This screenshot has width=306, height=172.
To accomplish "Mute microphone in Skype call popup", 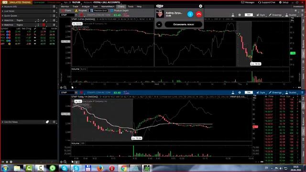I will tap(190, 14).
